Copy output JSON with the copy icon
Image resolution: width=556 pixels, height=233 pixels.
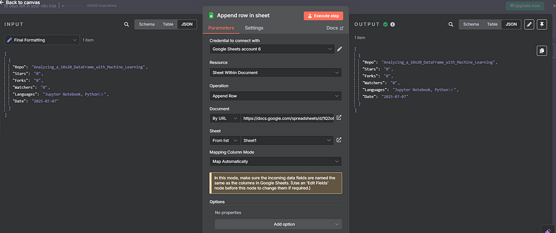541,51
